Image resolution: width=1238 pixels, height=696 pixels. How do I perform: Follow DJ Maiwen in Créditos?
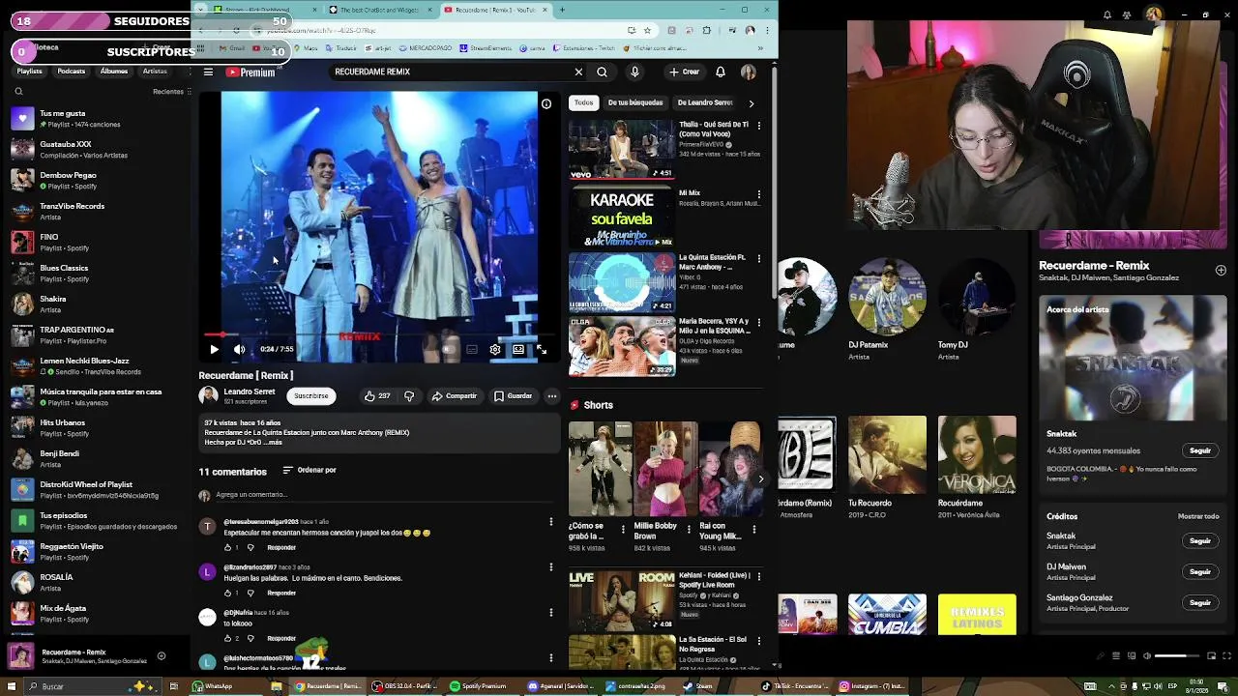(x=1200, y=571)
